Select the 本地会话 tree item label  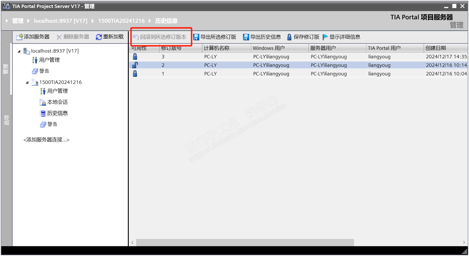[57, 102]
